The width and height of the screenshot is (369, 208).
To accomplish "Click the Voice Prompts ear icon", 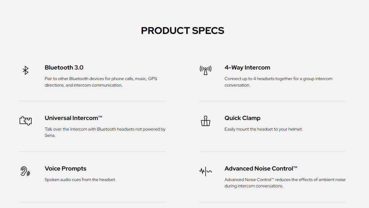I will pyautogui.click(x=25, y=171).
